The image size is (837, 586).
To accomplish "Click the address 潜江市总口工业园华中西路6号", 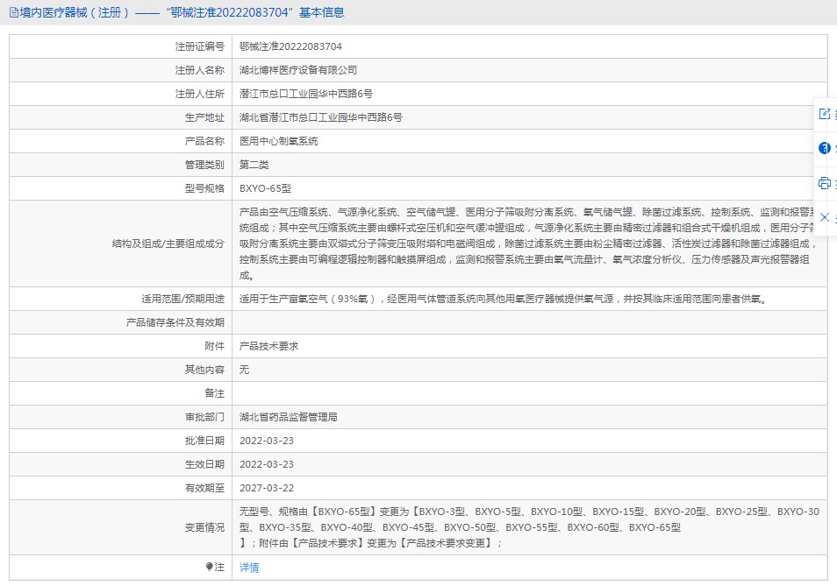I will click(306, 94).
